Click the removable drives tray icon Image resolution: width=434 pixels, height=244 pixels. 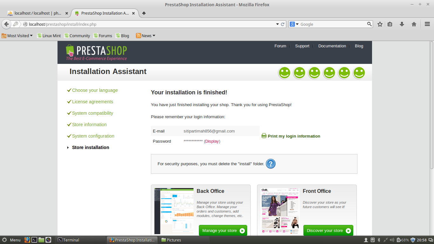pyautogui.click(x=373, y=240)
